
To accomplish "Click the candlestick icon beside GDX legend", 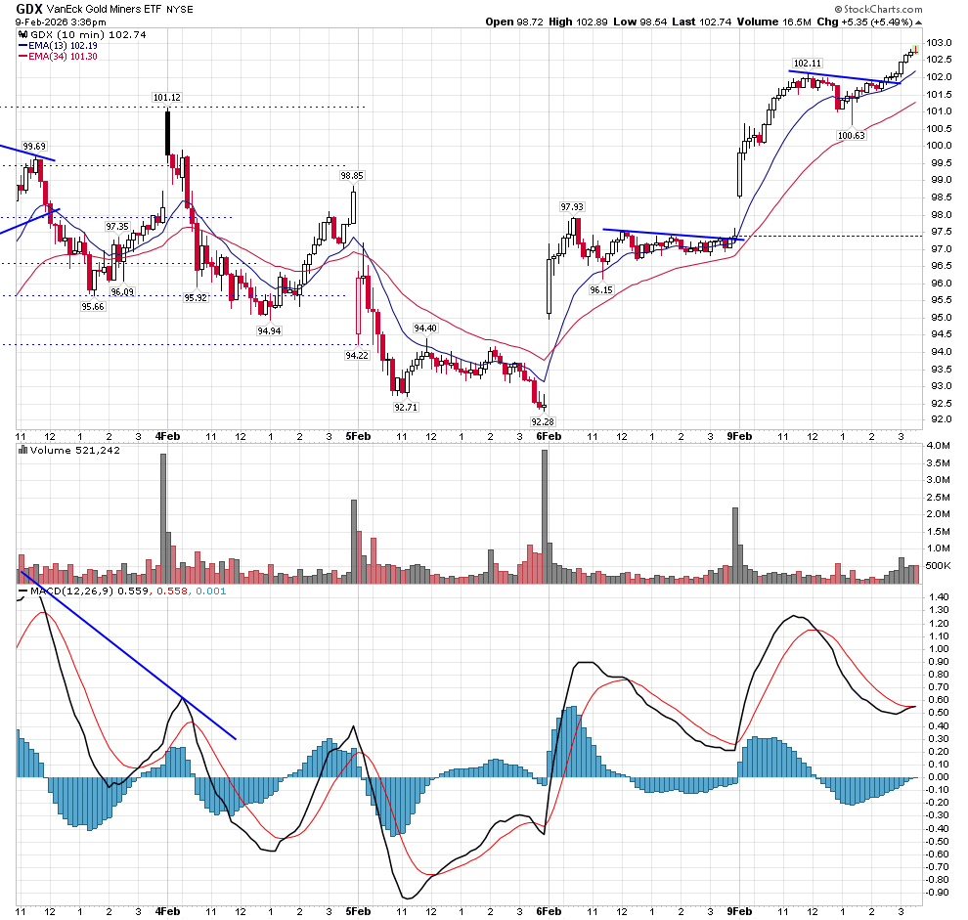I will [x=23, y=33].
